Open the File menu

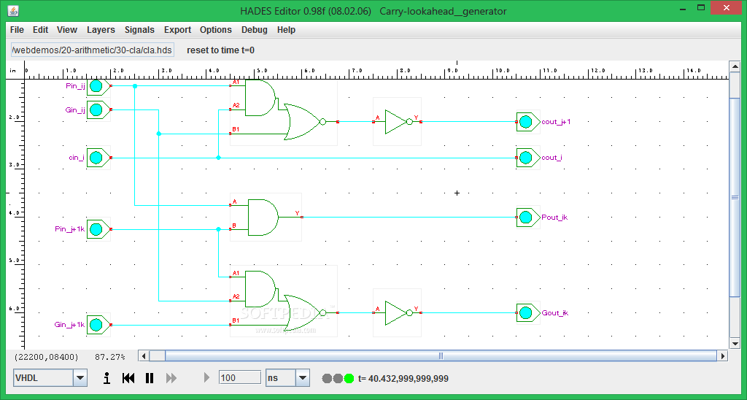click(x=17, y=29)
